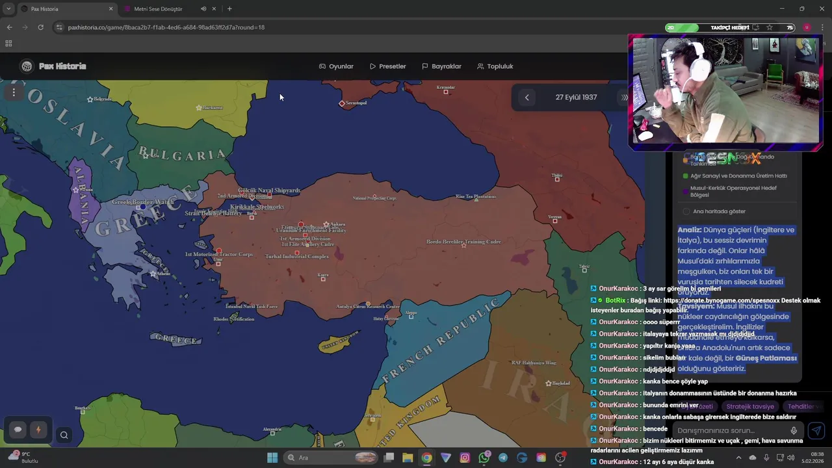Image resolution: width=832 pixels, height=468 pixels.
Task: Open the tab list dropdown arrow
Action: (8, 8)
